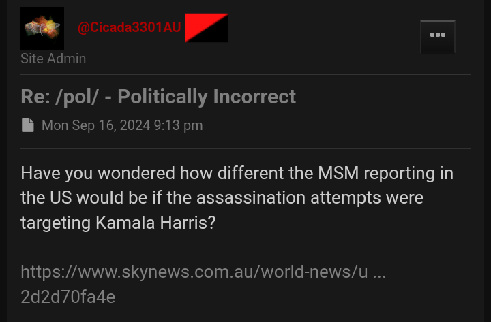Click the word targeting in the post

(x=55, y=223)
